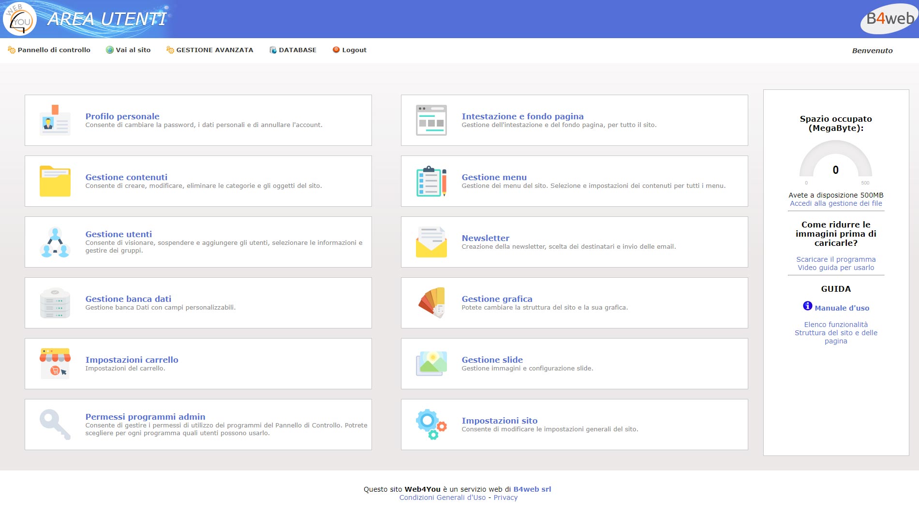The image size is (919, 511).
Task: Click the clipboard icon for Gestione menu
Action: [x=431, y=181]
